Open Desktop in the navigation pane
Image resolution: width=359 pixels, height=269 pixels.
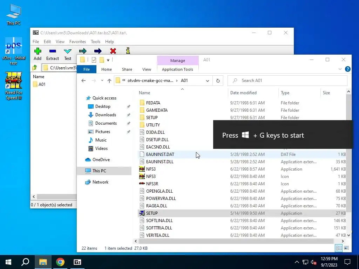[x=99, y=106]
